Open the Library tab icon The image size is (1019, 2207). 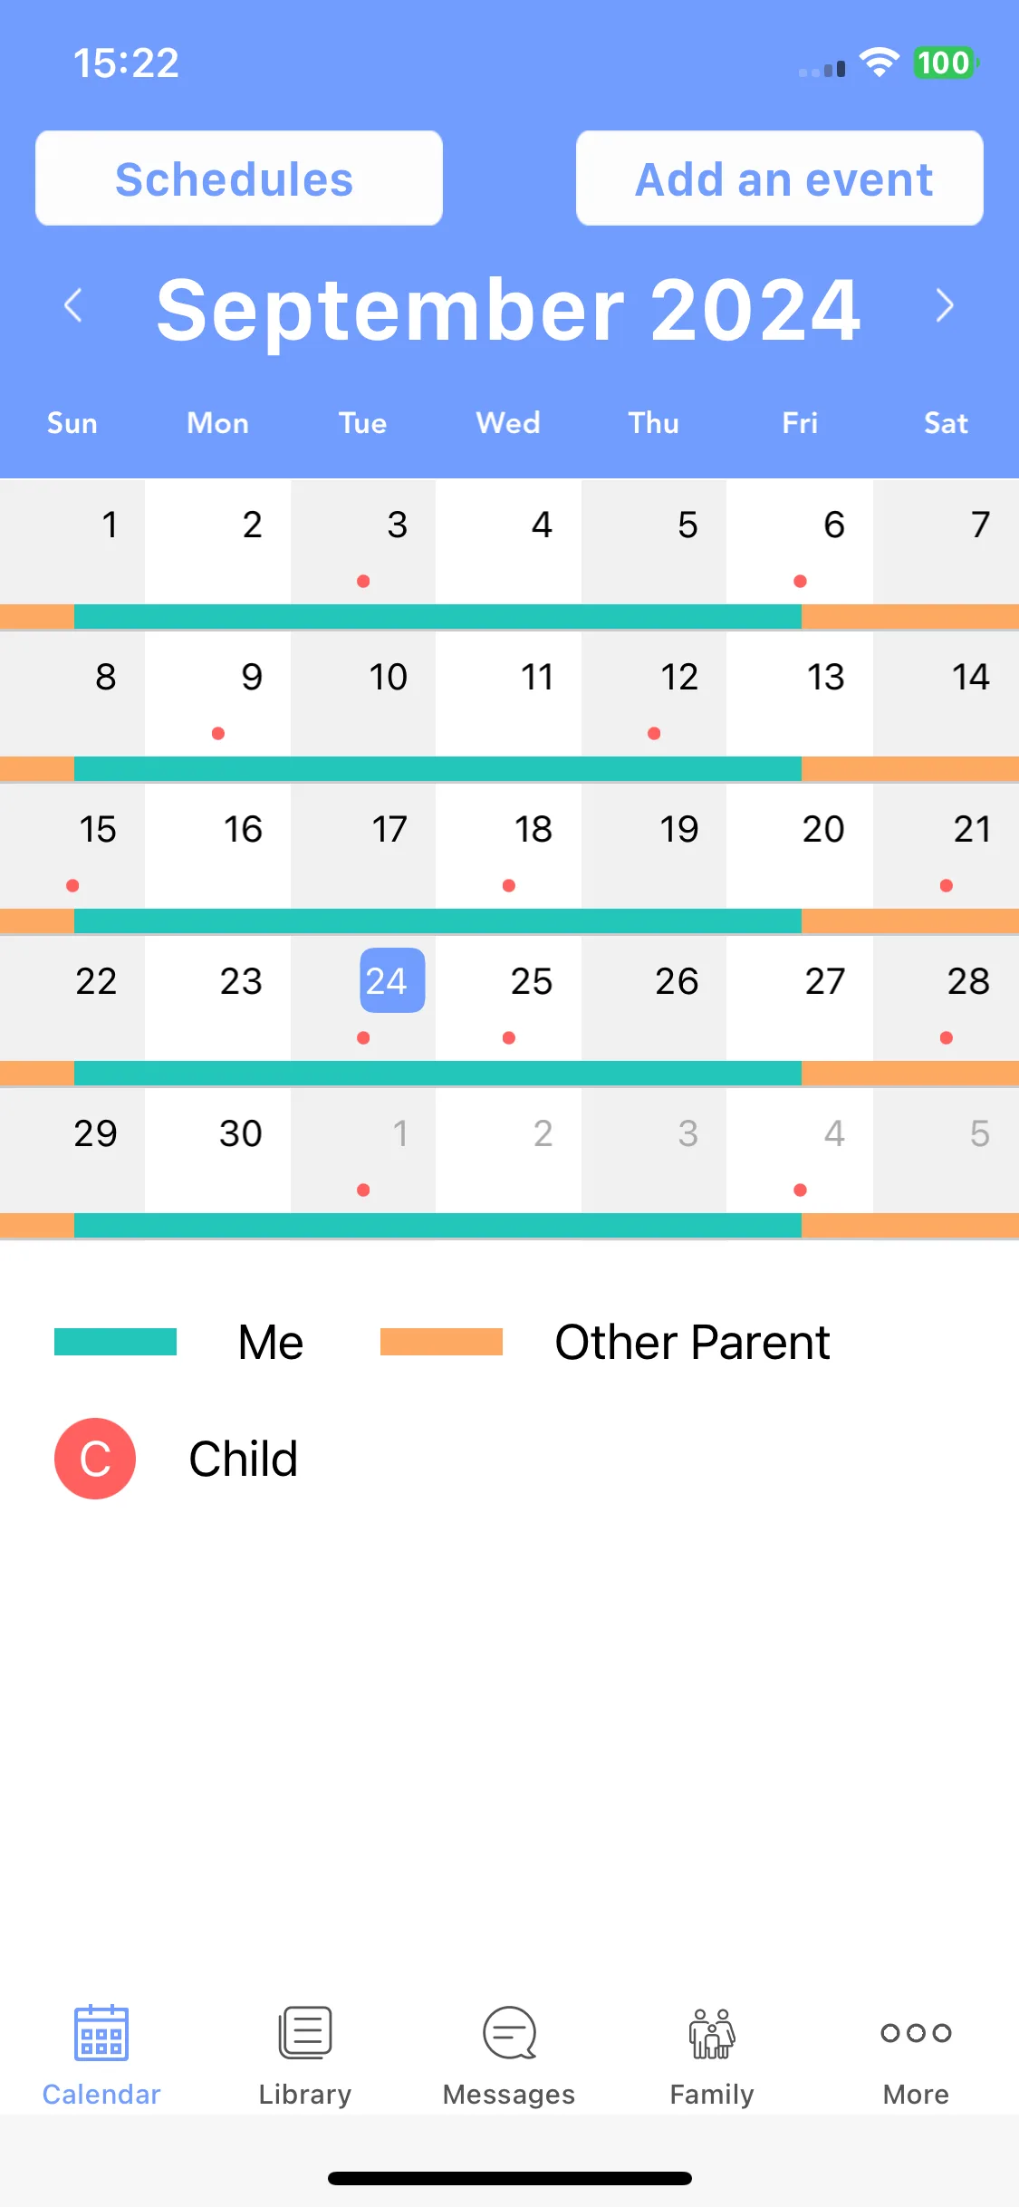(x=305, y=2032)
